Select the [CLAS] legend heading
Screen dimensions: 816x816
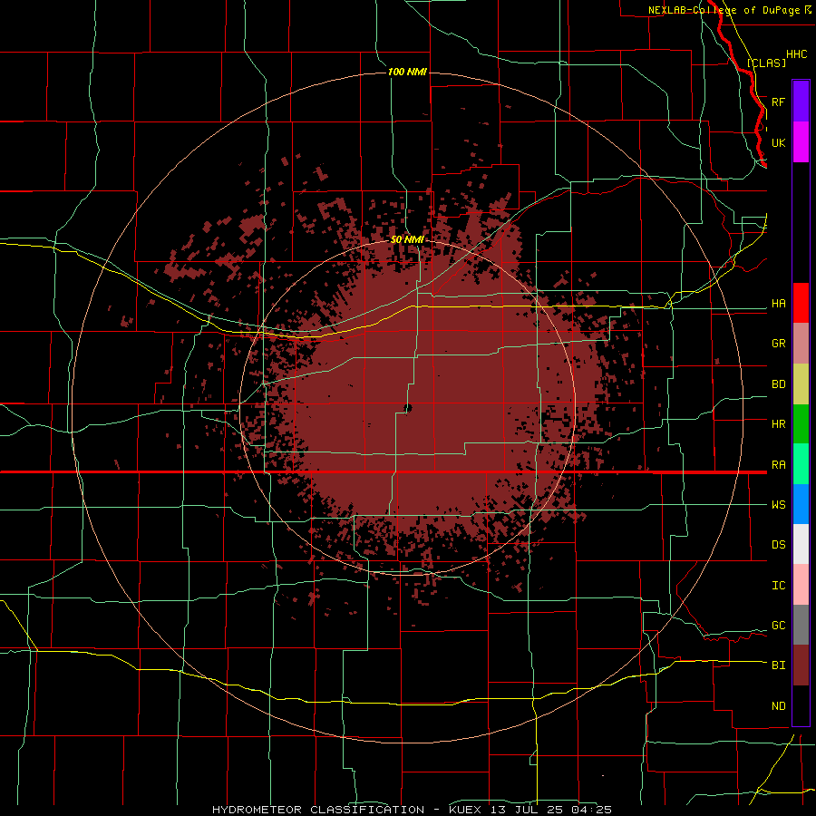[x=766, y=63]
